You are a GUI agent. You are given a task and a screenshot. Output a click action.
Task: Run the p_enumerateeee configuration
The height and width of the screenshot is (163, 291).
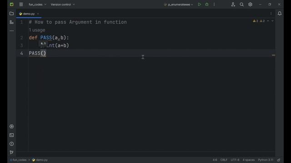[x=199, y=5]
